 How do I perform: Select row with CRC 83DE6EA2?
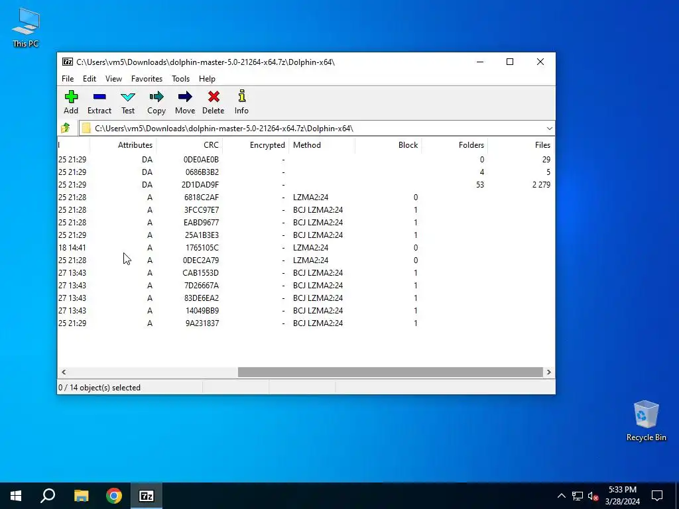(306, 298)
